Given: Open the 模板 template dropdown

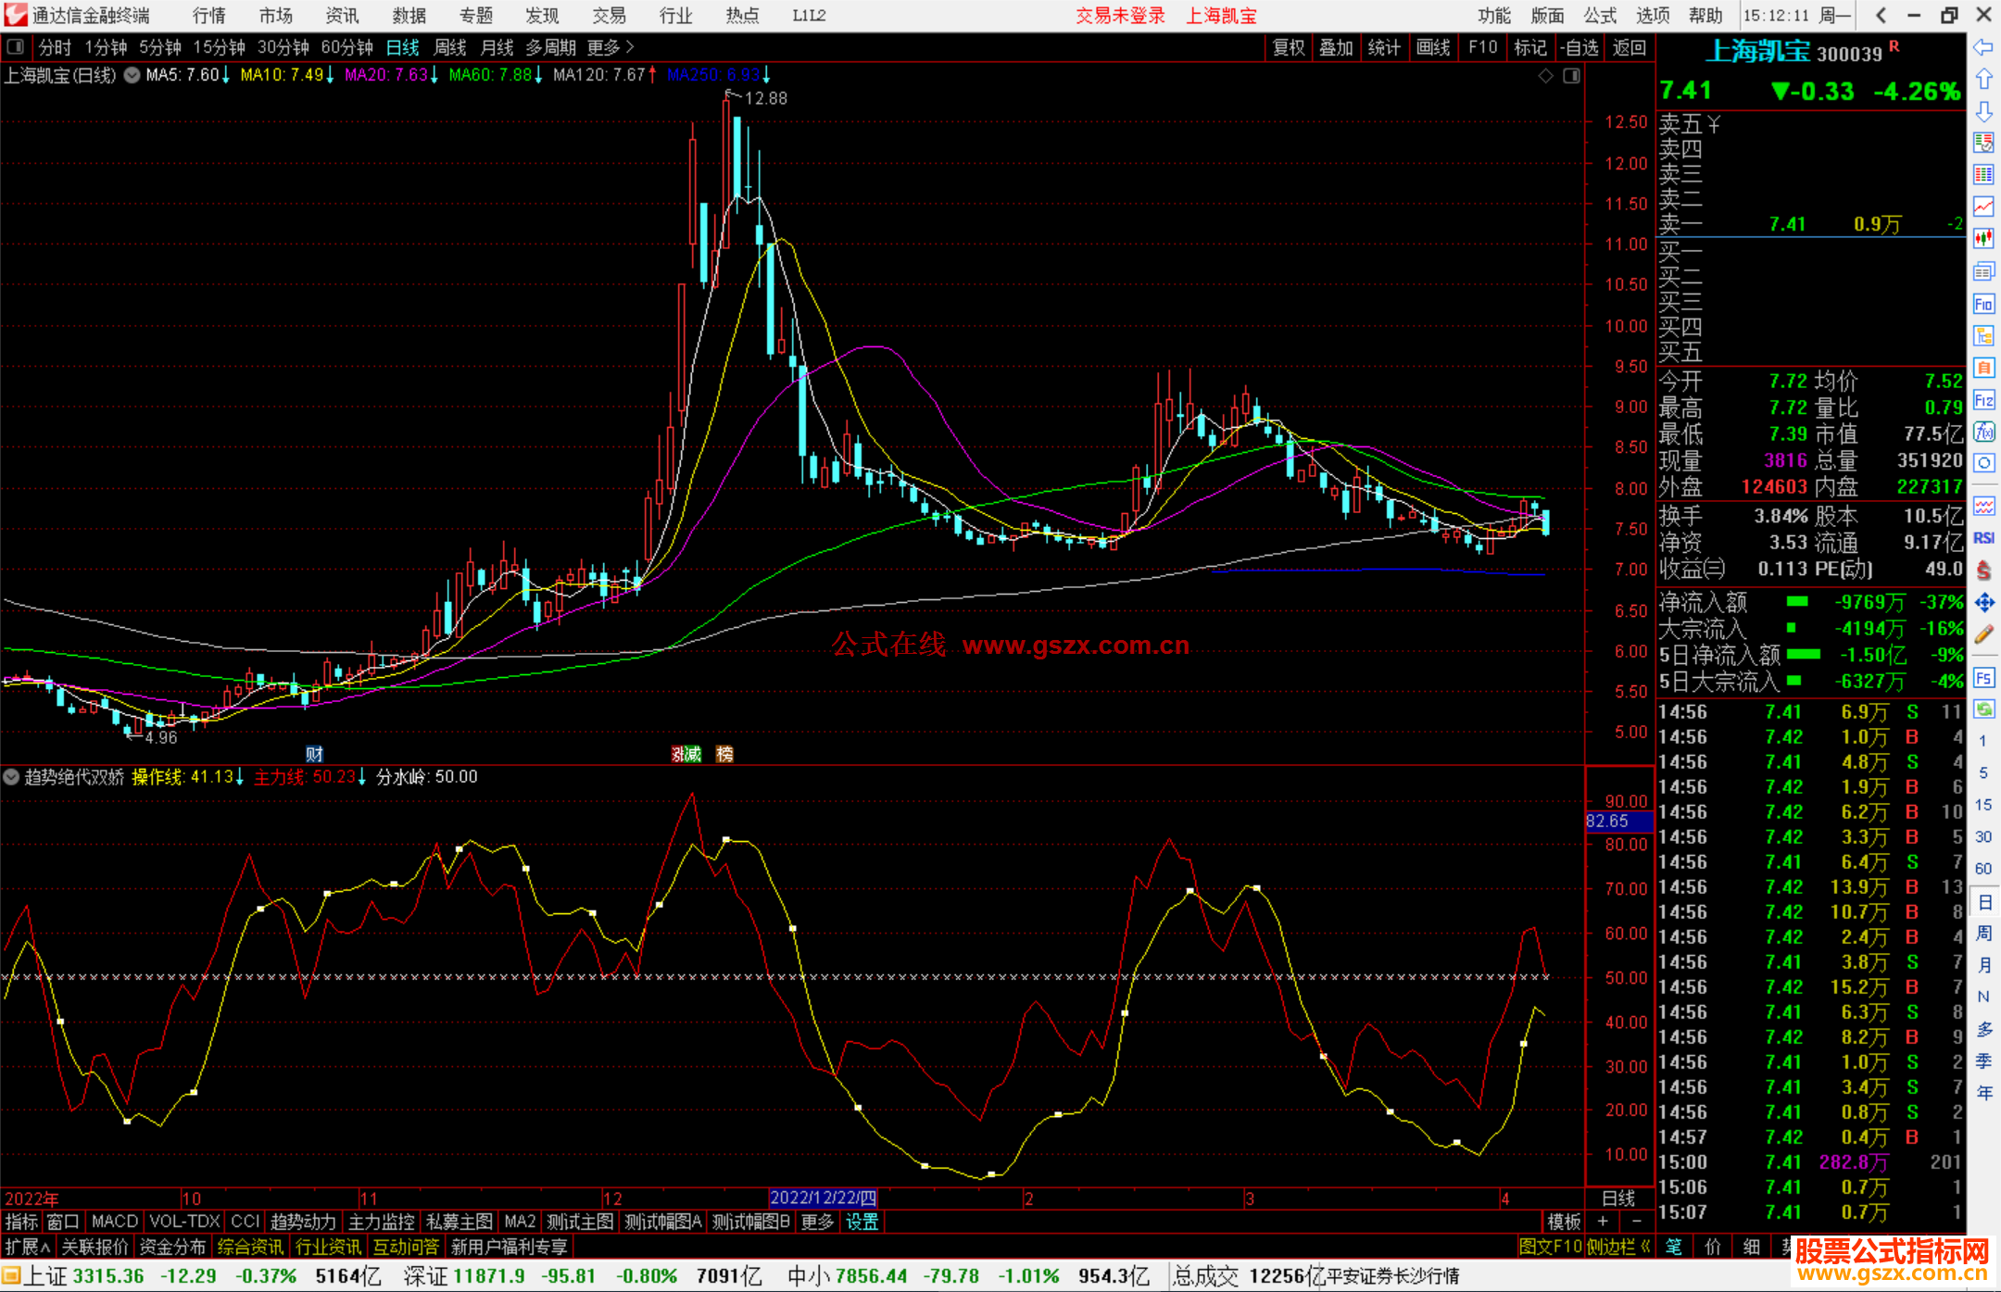Looking at the screenshot, I should pyautogui.click(x=1564, y=1222).
